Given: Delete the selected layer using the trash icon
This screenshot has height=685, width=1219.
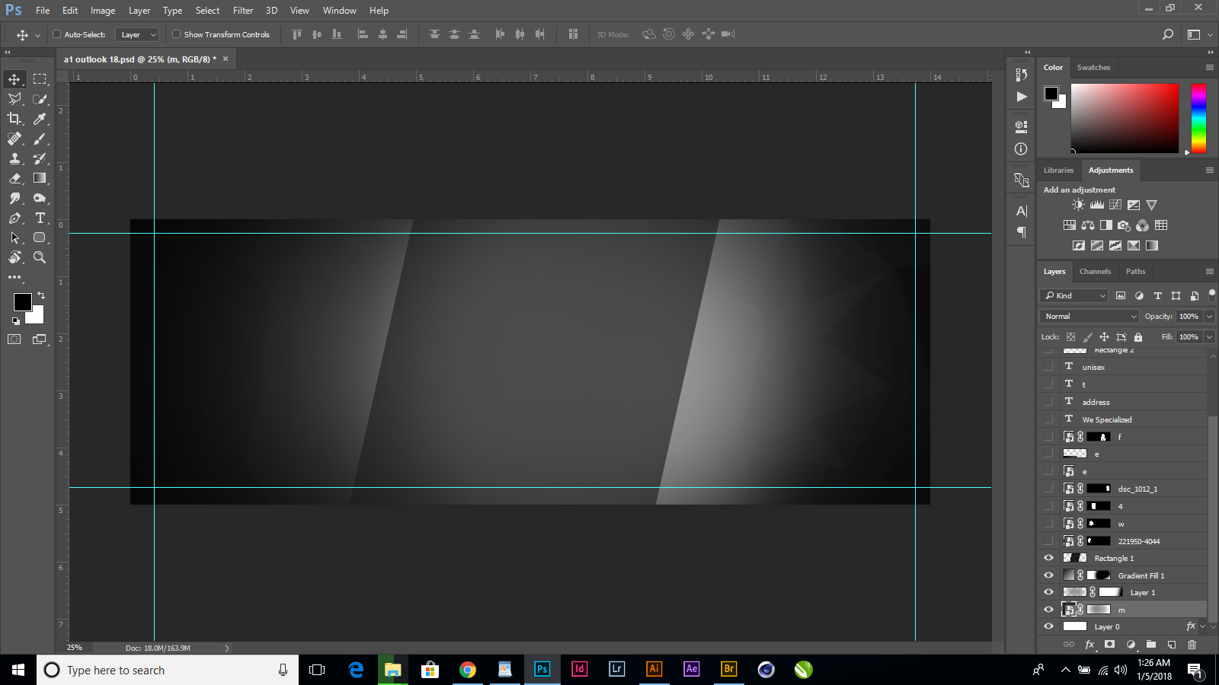Looking at the screenshot, I should coord(1192,645).
